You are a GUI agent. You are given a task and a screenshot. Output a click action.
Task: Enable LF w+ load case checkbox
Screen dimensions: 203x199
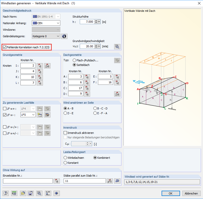point(5,109)
